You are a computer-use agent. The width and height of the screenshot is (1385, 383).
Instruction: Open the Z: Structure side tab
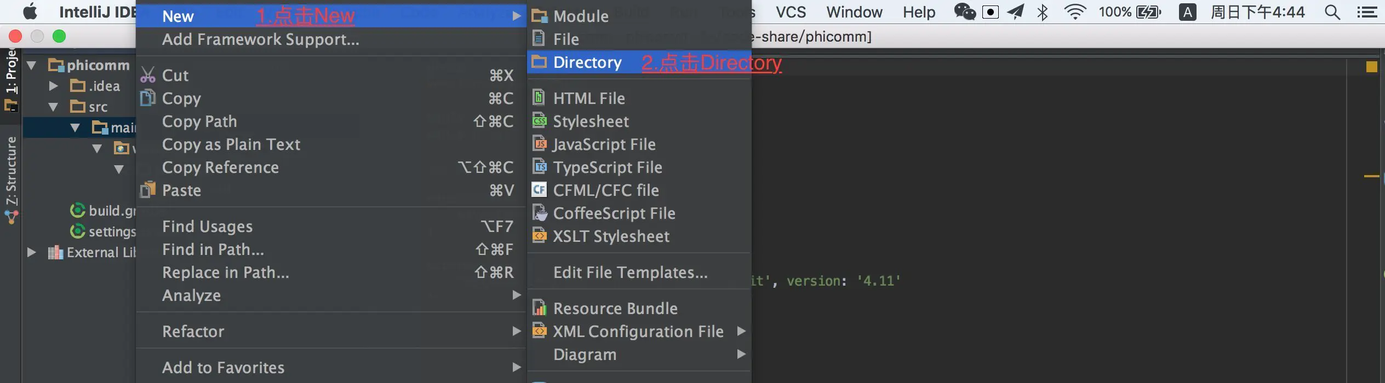point(11,171)
